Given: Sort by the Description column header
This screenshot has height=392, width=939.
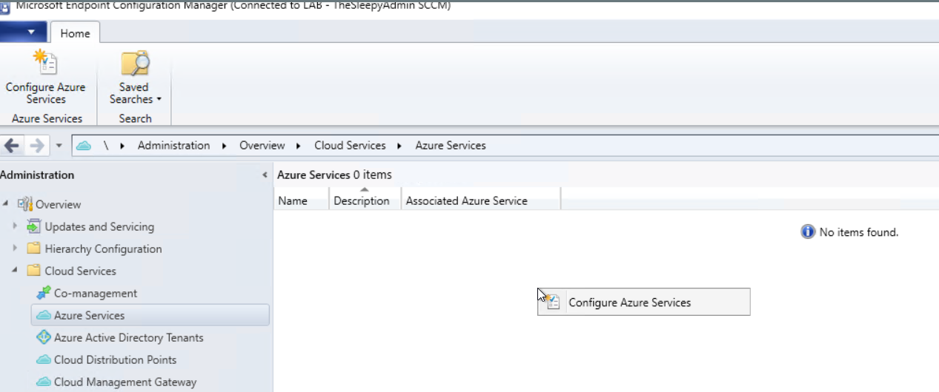Looking at the screenshot, I should 362,201.
